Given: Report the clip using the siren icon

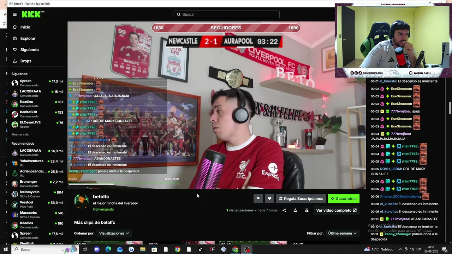Looking at the screenshot, I should [307, 210].
